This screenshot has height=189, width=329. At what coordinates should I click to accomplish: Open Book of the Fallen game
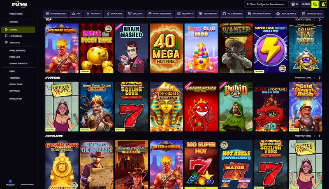click(x=97, y=164)
